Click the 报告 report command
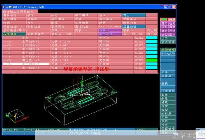The width and height of the screenshot is (205, 140). point(86,19)
